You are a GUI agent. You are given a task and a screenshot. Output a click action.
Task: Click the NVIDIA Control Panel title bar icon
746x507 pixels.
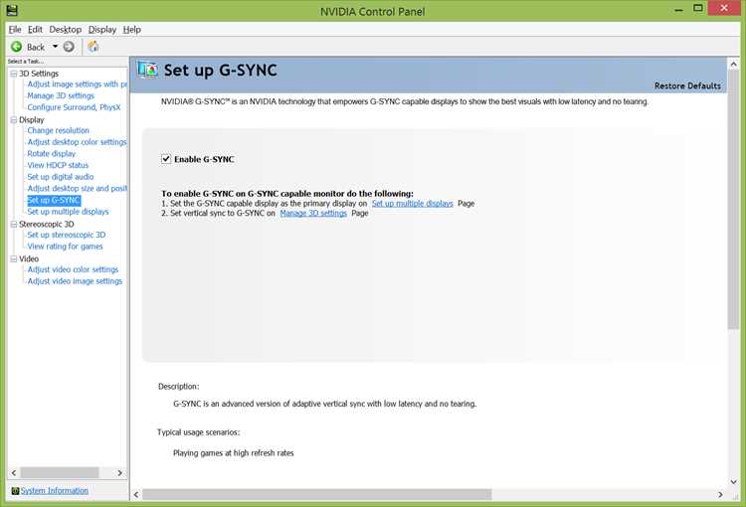(x=12, y=11)
